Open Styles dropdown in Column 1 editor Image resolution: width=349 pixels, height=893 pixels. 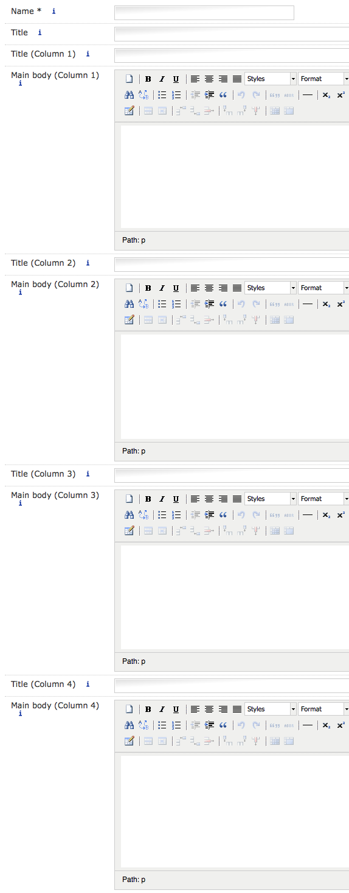[x=271, y=79]
